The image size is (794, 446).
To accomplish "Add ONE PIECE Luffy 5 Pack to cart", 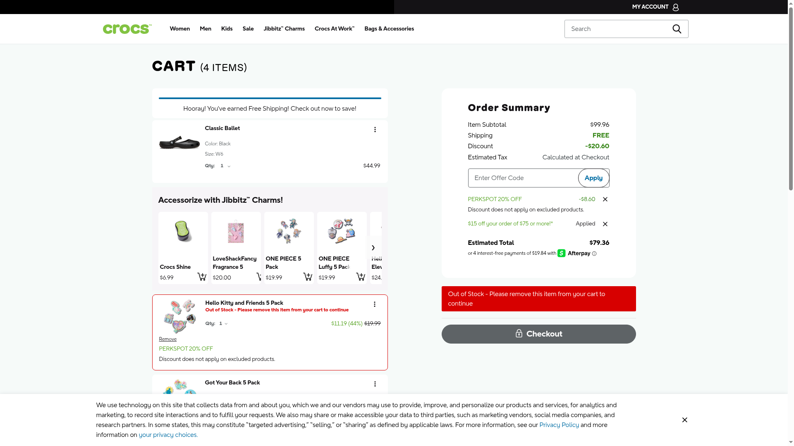I will pyautogui.click(x=361, y=277).
